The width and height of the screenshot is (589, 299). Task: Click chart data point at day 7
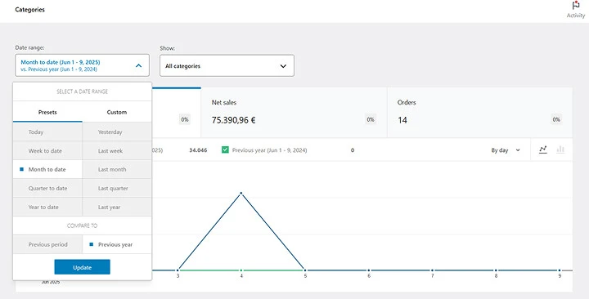pyautogui.click(x=433, y=270)
